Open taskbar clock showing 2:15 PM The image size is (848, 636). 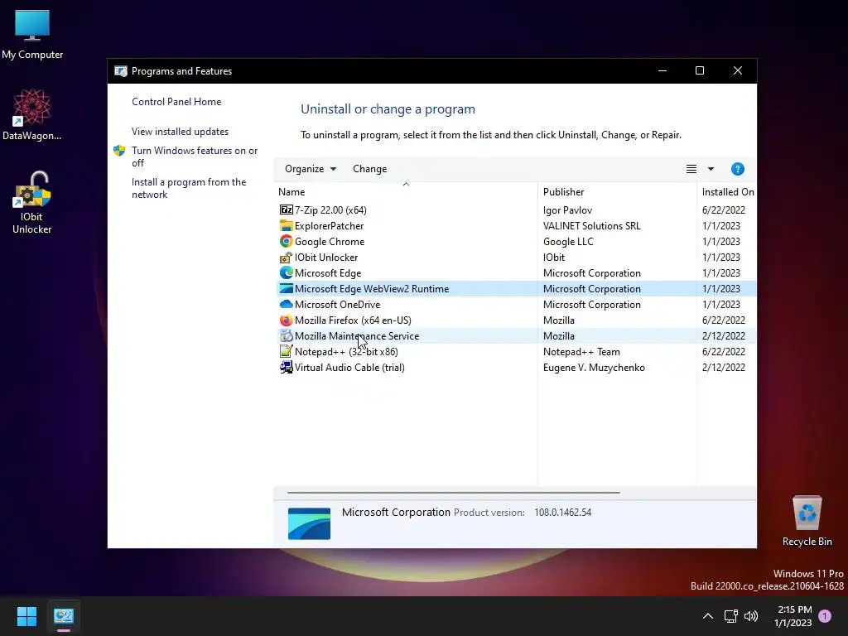click(794, 616)
